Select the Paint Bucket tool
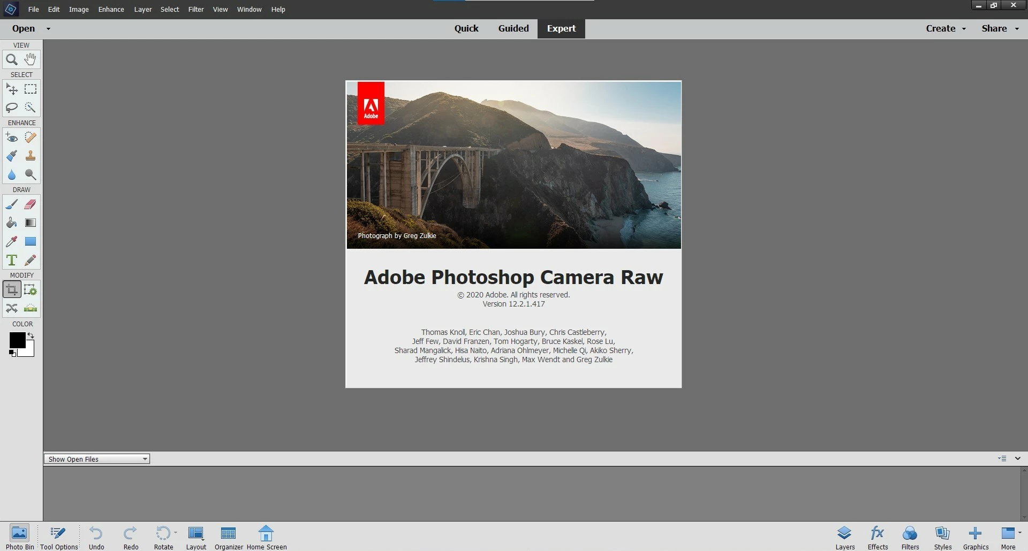1028x551 pixels. tap(12, 223)
